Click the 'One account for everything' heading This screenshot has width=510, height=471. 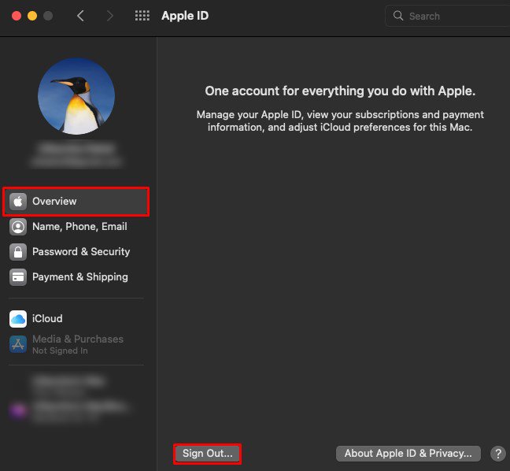pos(340,91)
